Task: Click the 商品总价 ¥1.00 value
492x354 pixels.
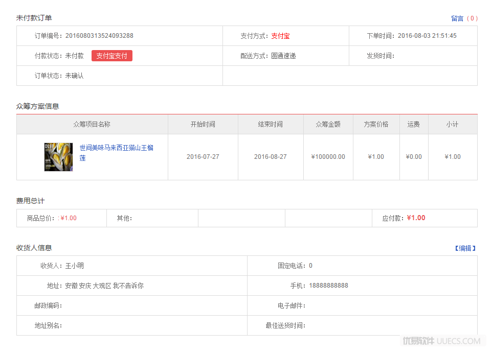Action: click(69, 218)
